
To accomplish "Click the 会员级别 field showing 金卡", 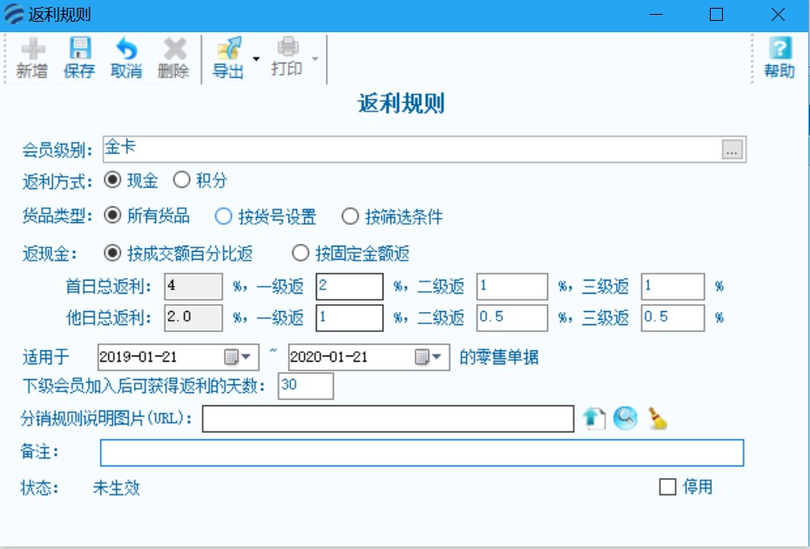I will click(x=425, y=149).
